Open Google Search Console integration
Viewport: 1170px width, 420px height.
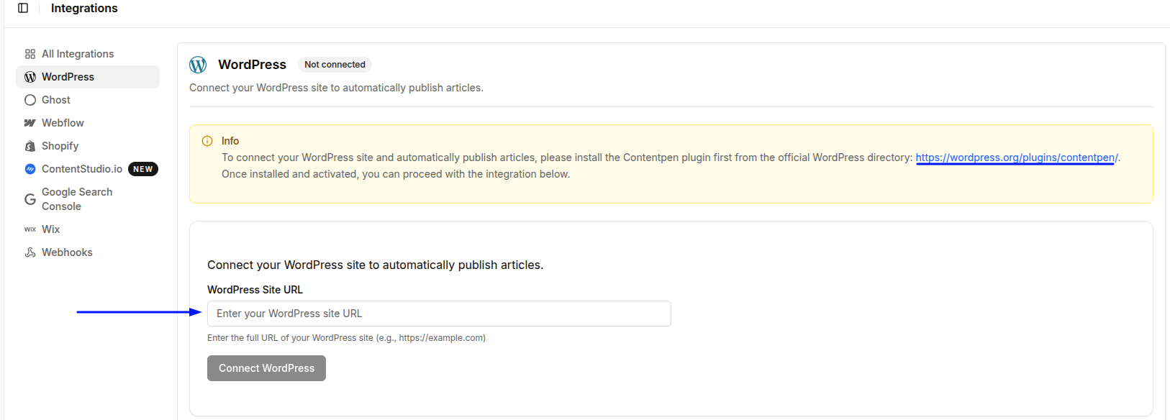coord(88,199)
